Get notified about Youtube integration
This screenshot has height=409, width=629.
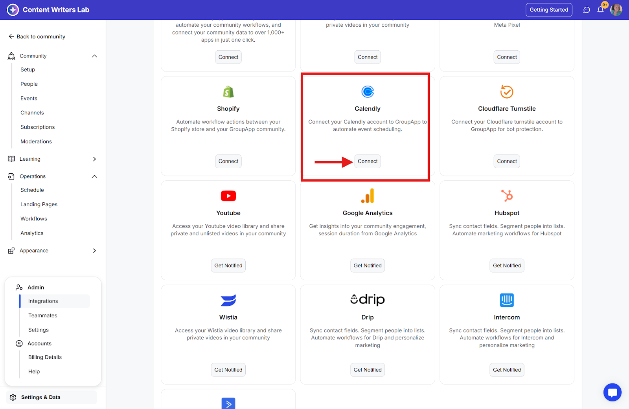click(228, 266)
